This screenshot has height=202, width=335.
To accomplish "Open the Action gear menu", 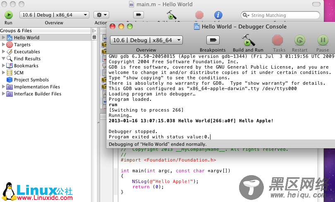I will coord(101,15).
